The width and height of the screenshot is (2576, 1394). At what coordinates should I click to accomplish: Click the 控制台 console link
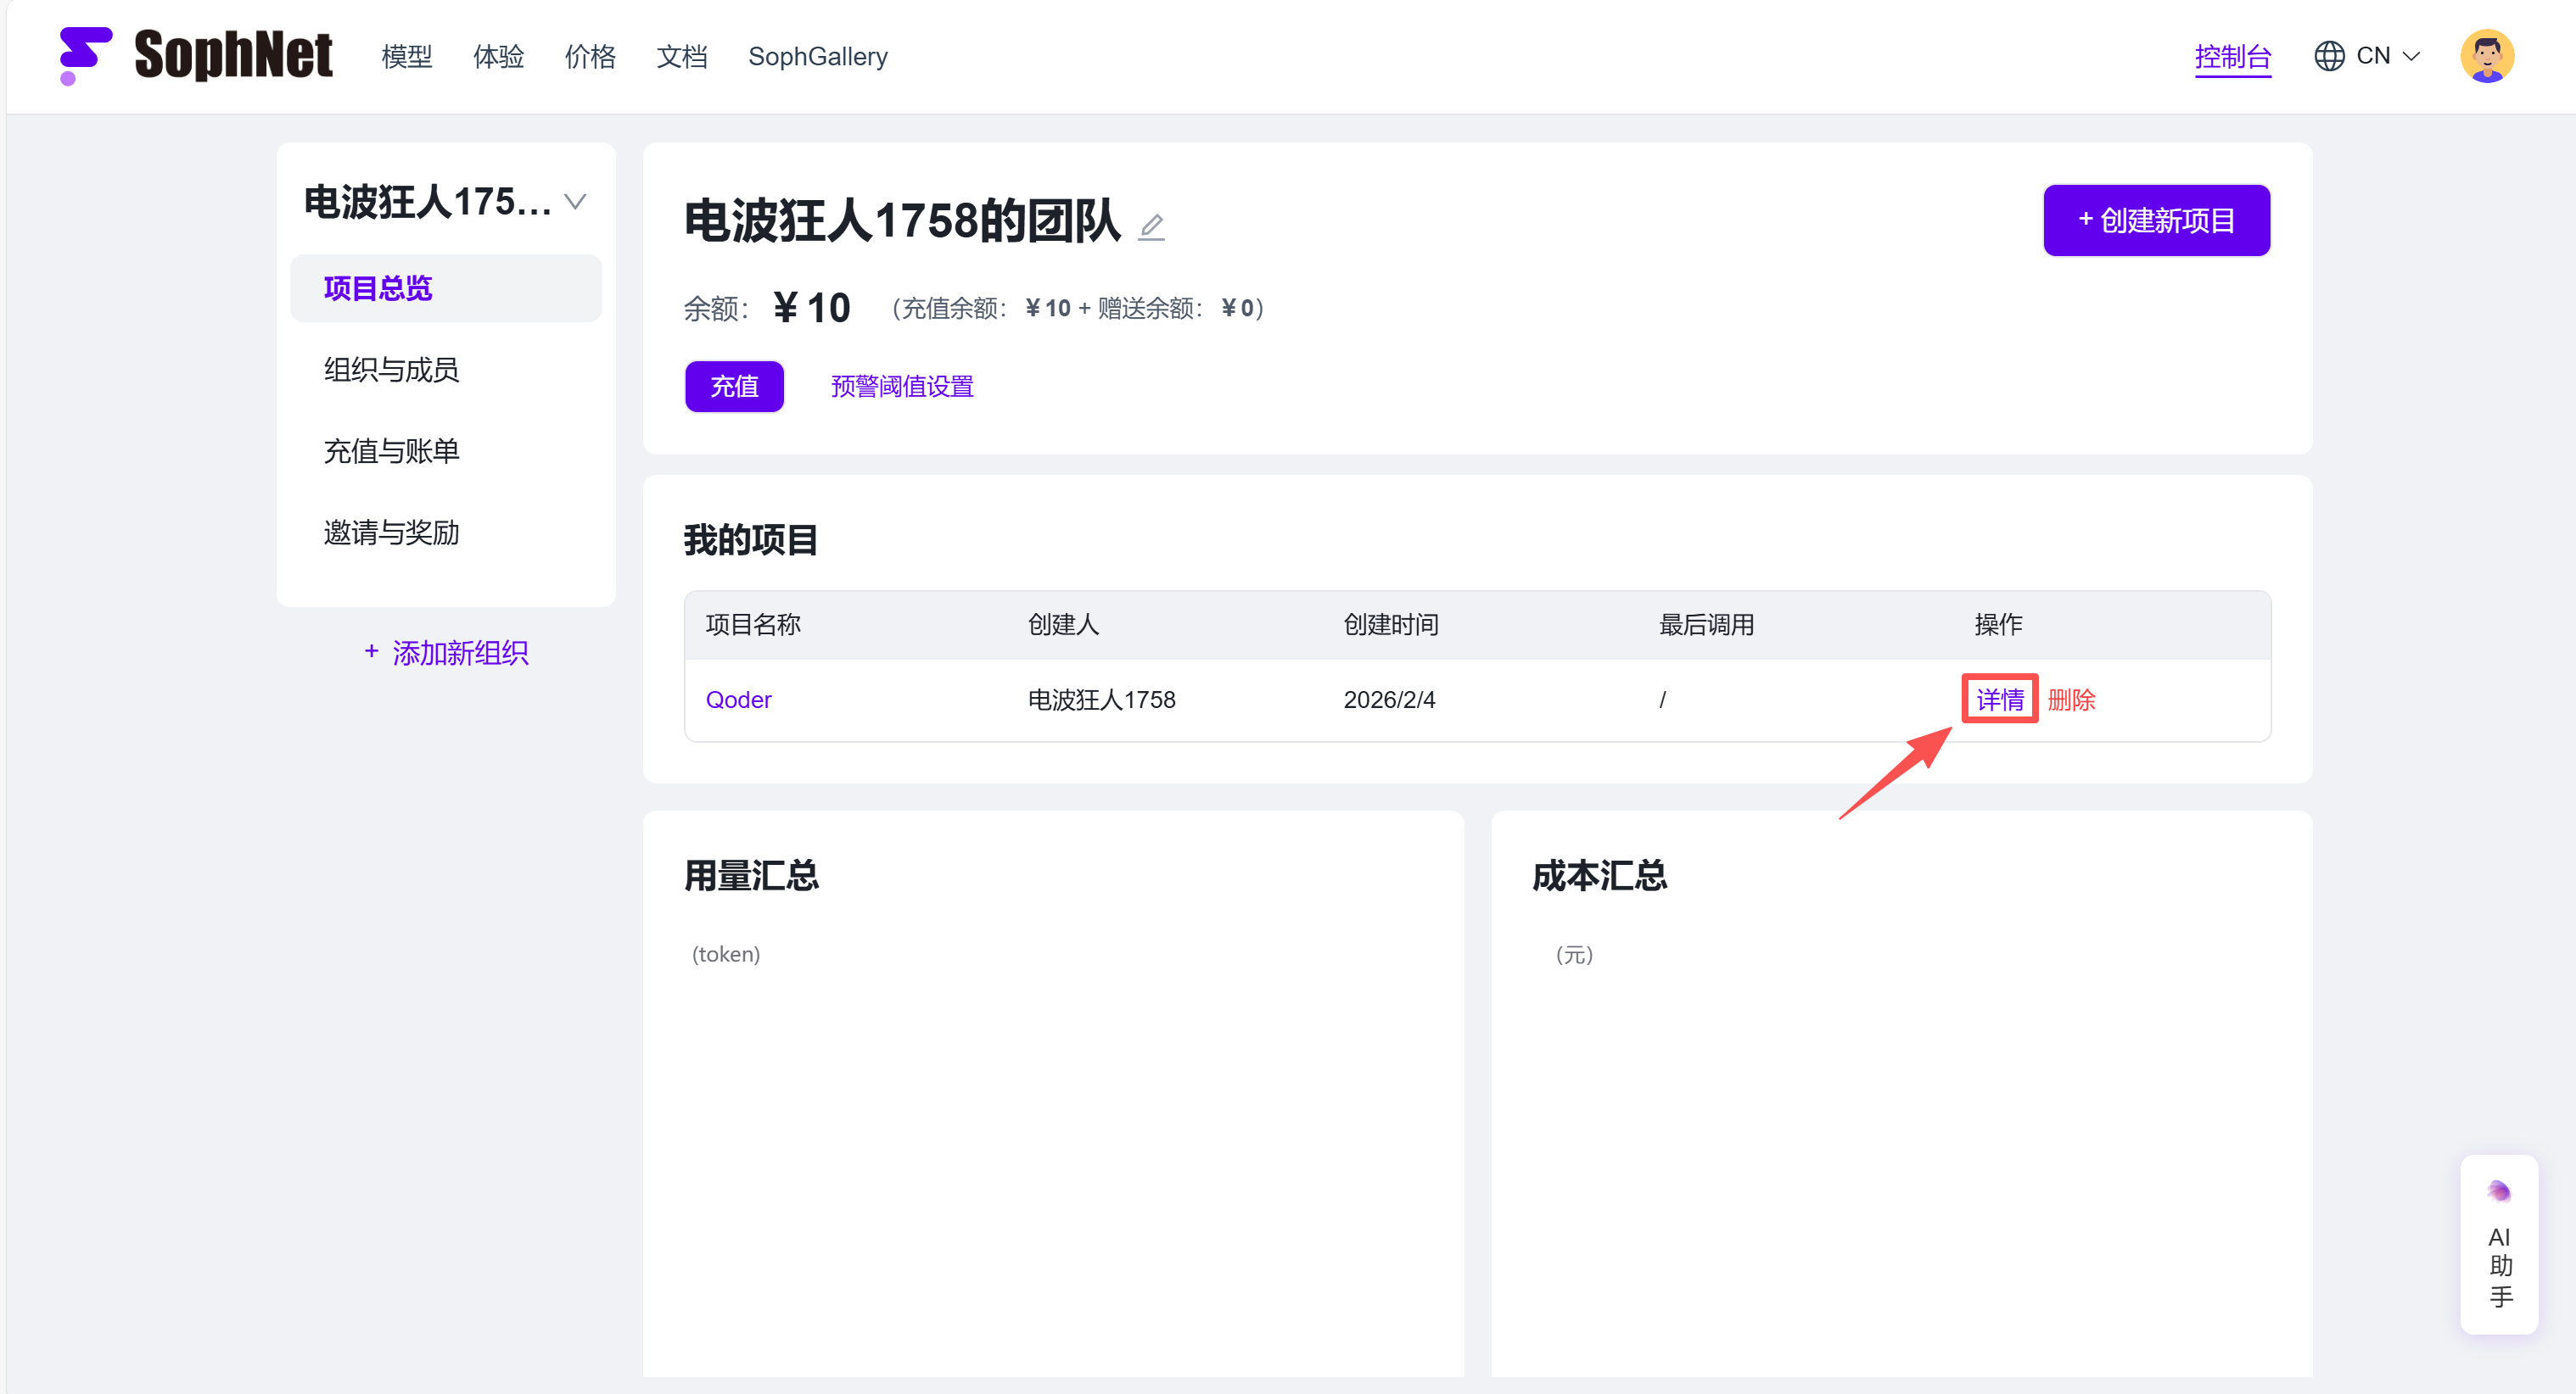[x=2232, y=57]
